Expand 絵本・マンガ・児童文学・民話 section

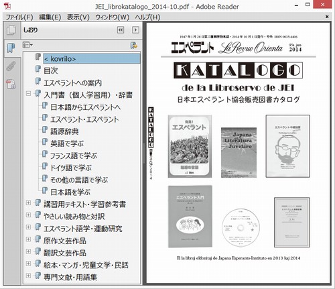tap(28, 264)
